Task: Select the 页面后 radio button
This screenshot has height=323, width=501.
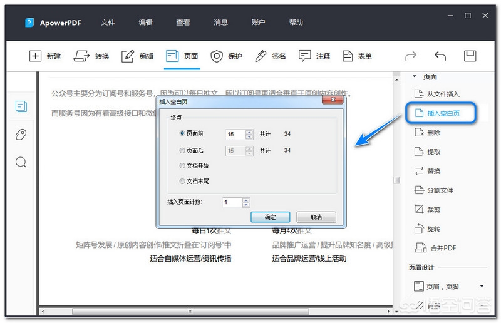Action: coord(182,150)
